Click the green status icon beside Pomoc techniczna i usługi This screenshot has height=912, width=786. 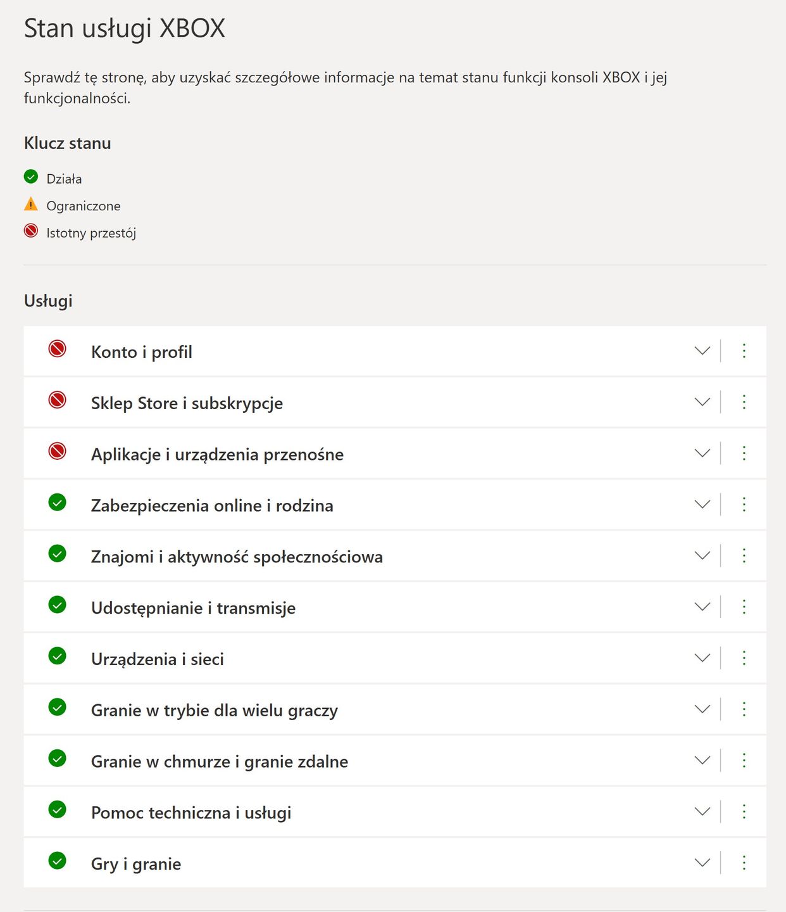(58, 809)
